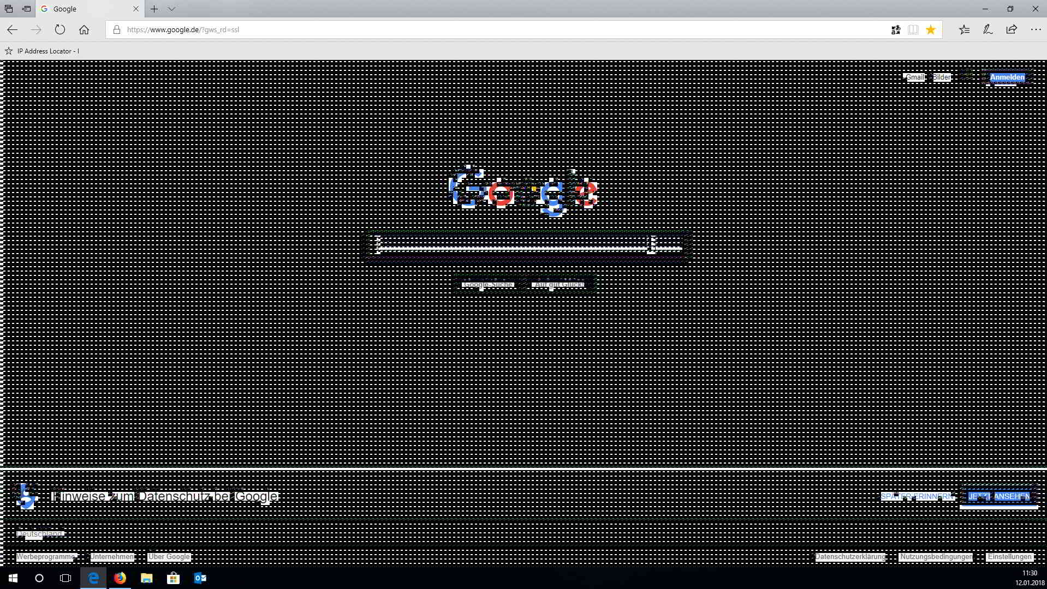Focus the Google search box

pyautogui.click(x=526, y=245)
